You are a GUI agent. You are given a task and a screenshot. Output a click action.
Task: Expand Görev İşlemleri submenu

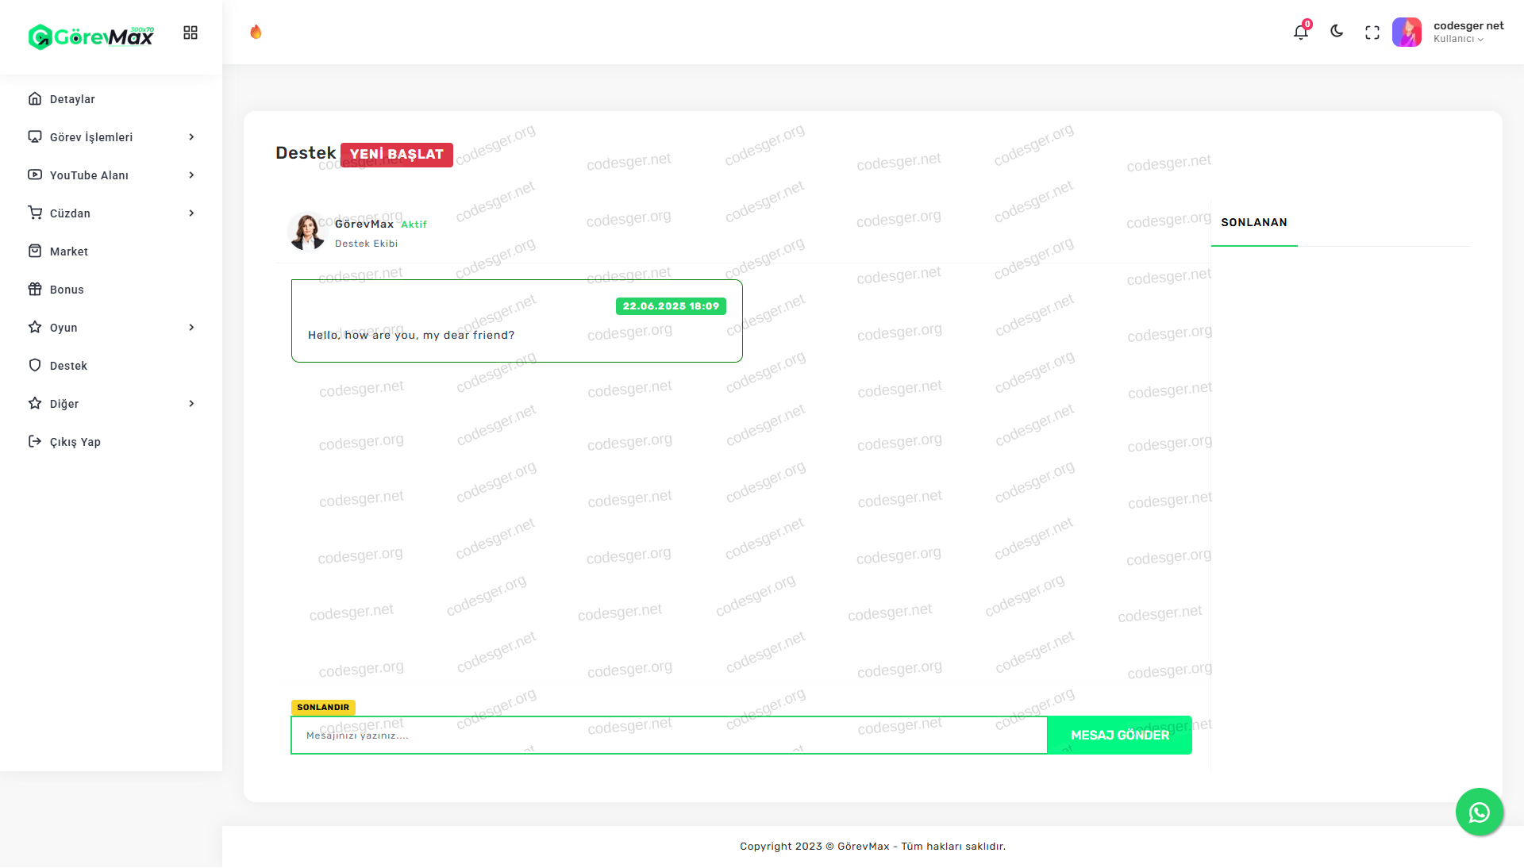pos(91,137)
